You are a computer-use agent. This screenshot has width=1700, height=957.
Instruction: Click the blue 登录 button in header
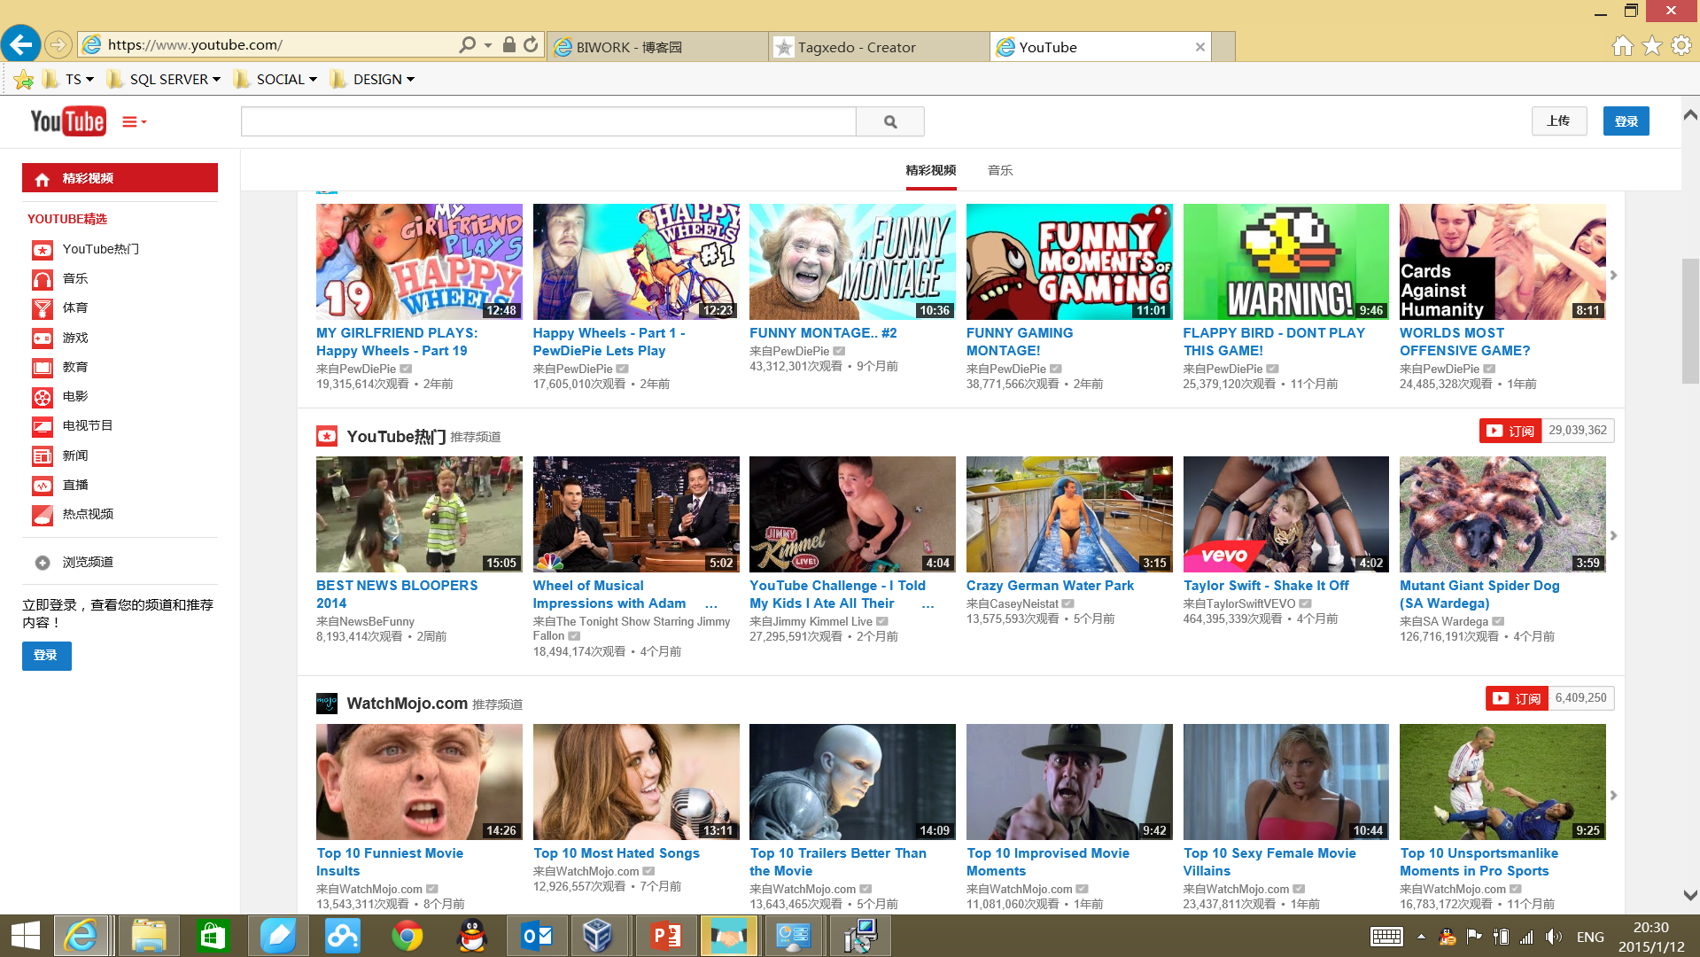point(1626,121)
